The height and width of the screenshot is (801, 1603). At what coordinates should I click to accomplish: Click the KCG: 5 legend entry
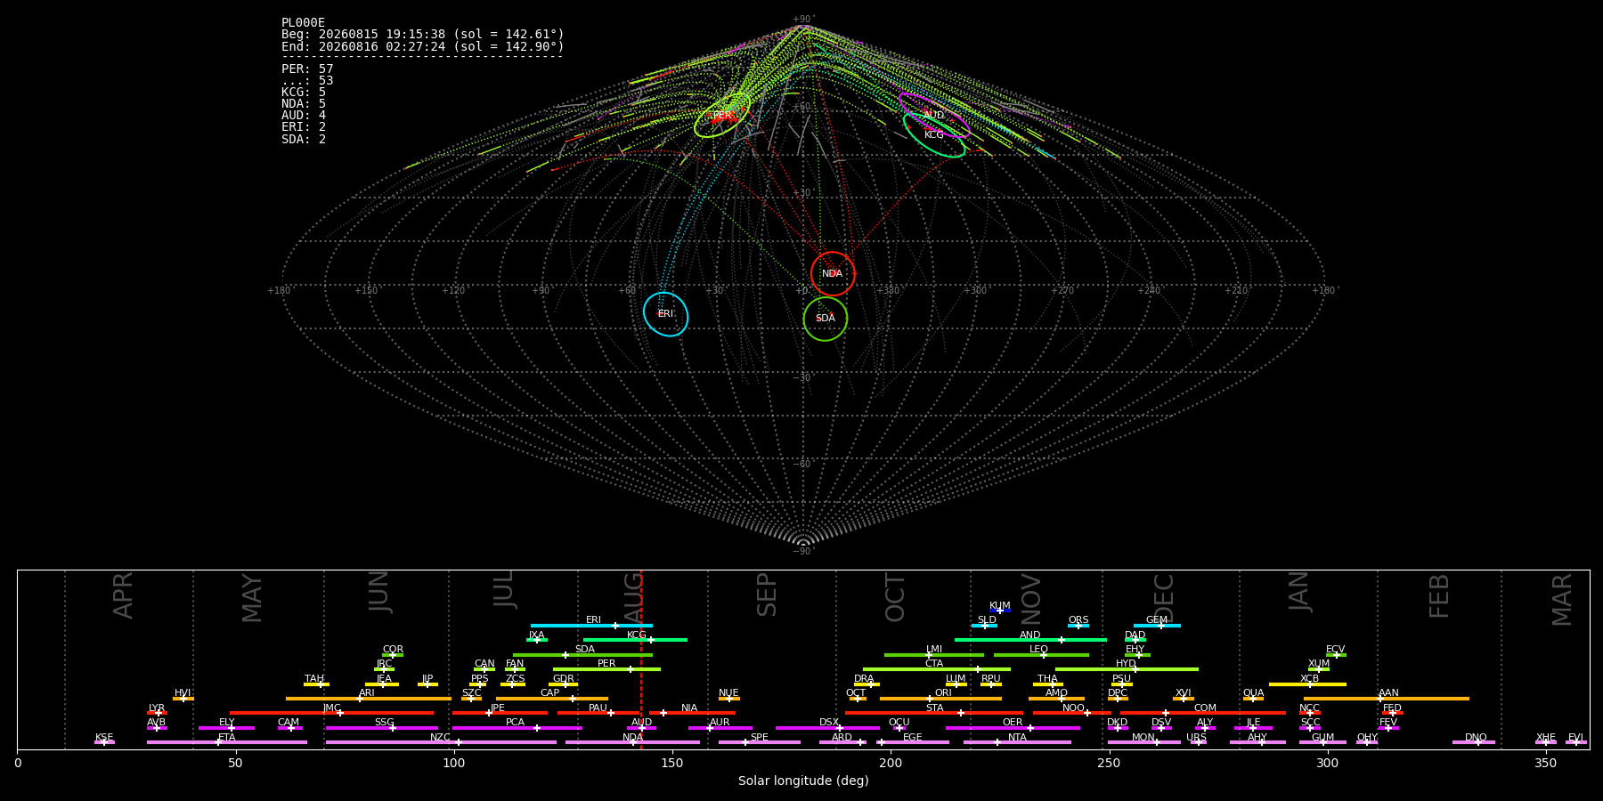tap(304, 92)
